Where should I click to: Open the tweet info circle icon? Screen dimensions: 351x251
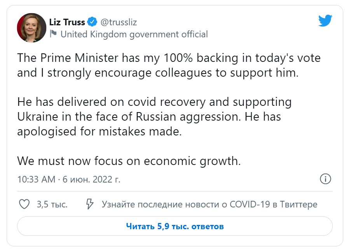[325, 179]
